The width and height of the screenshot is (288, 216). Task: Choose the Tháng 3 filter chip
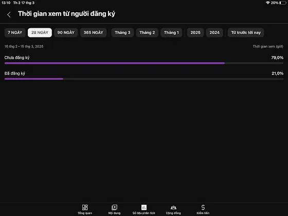pos(122,32)
